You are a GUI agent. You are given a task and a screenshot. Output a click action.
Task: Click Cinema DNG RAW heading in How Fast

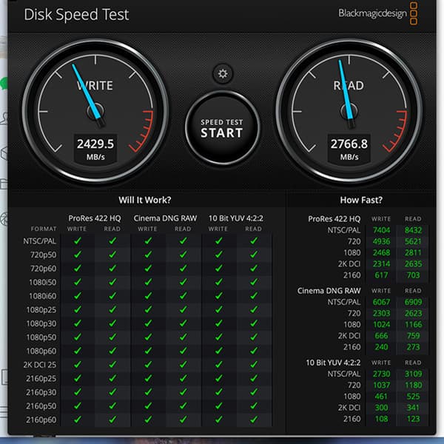click(329, 291)
